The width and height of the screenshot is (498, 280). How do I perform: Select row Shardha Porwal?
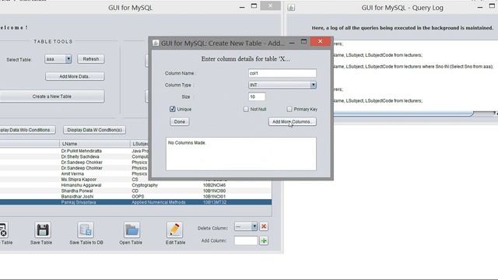(135, 191)
